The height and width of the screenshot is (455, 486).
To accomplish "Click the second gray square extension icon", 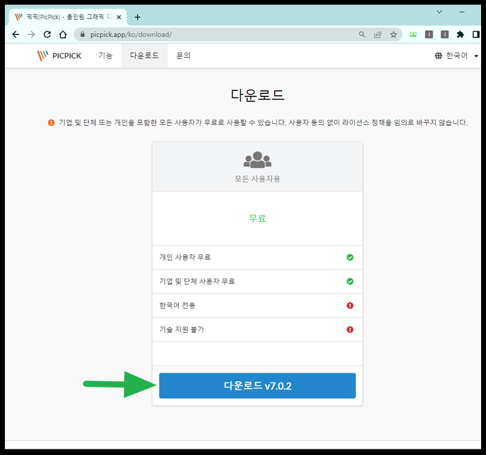I will pyautogui.click(x=445, y=34).
